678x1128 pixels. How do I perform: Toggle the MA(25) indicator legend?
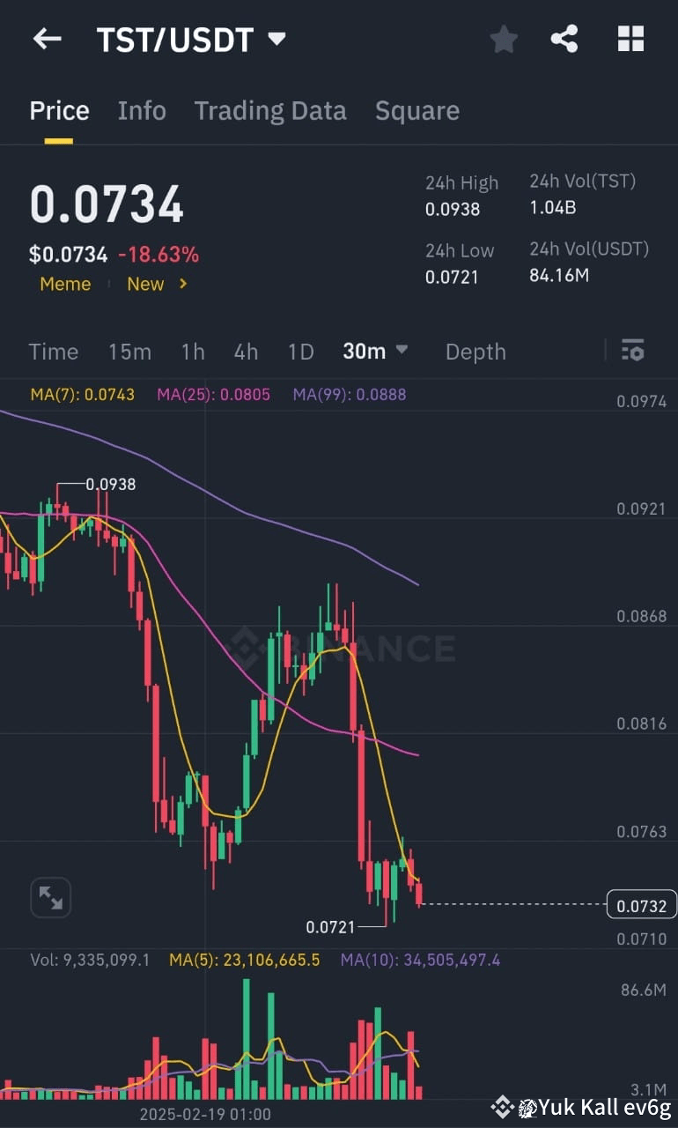tap(213, 394)
